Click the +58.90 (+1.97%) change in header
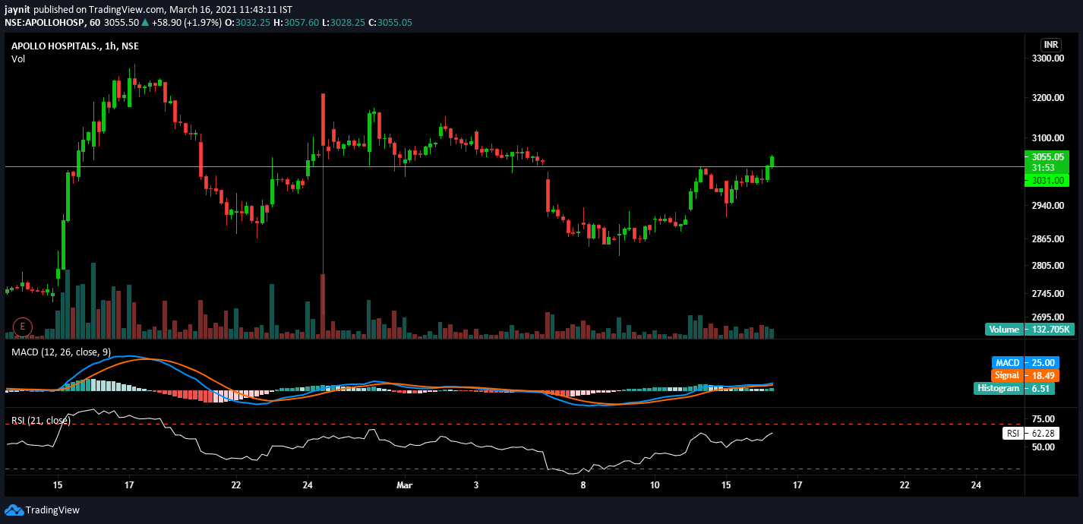This screenshot has width=1083, height=524. [x=186, y=23]
